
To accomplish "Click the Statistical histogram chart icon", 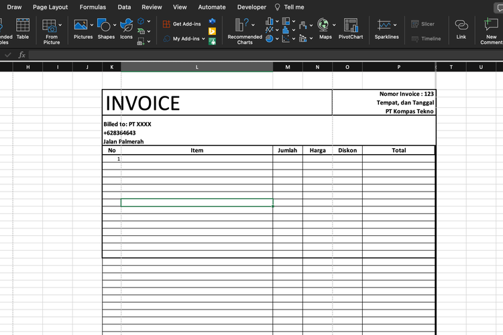I will tap(286, 29).
